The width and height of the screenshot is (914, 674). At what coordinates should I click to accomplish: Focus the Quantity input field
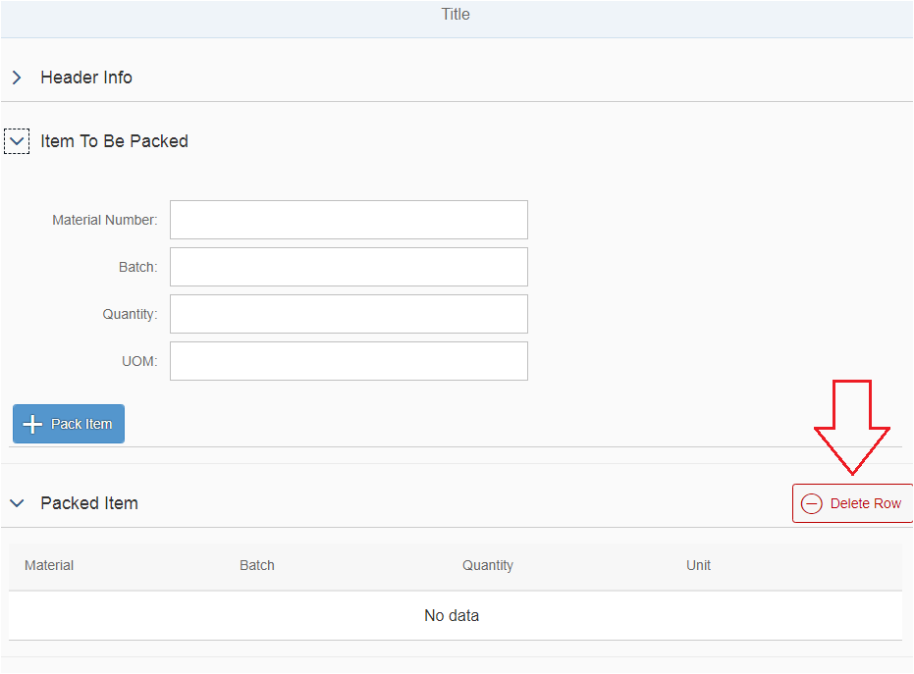tap(349, 314)
